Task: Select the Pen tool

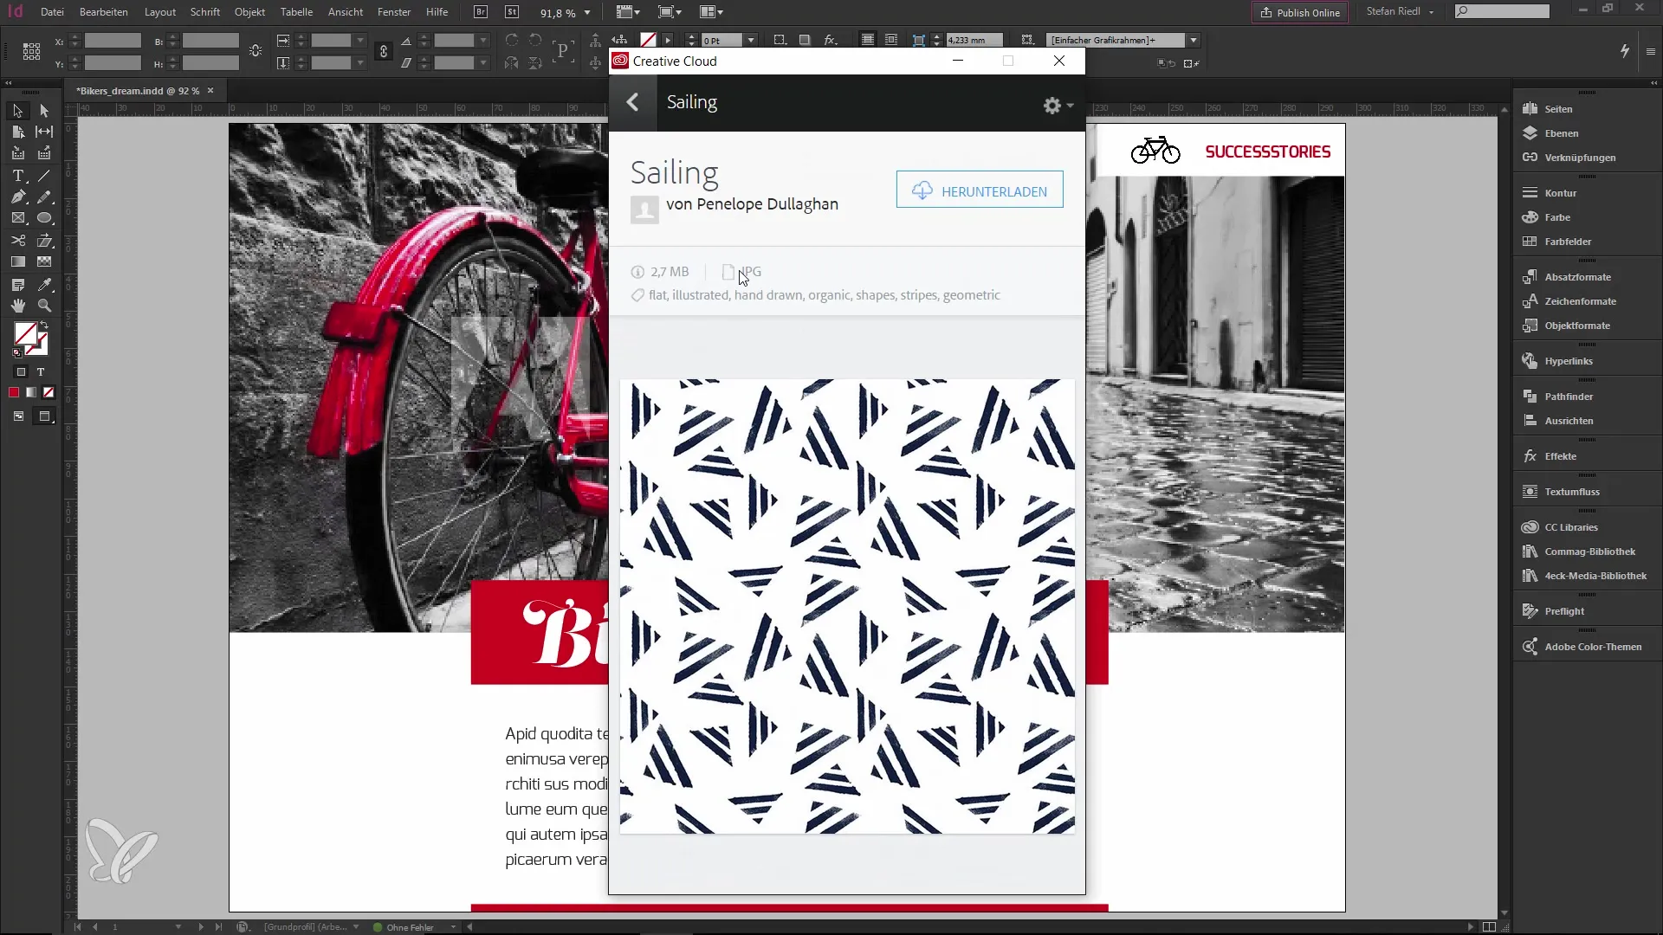Action: [17, 197]
